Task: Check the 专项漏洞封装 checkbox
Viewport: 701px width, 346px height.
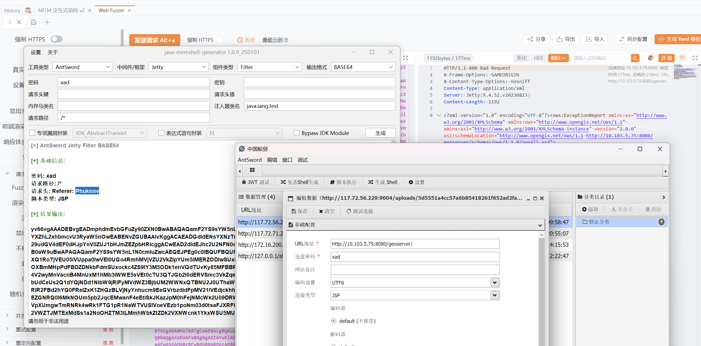Action: coord(32,133)
